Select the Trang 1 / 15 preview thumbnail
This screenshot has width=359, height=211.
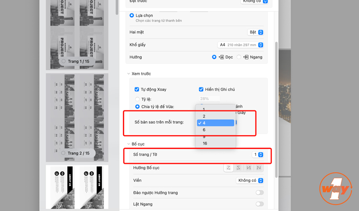pyautogui.click(x=77, y=35)
